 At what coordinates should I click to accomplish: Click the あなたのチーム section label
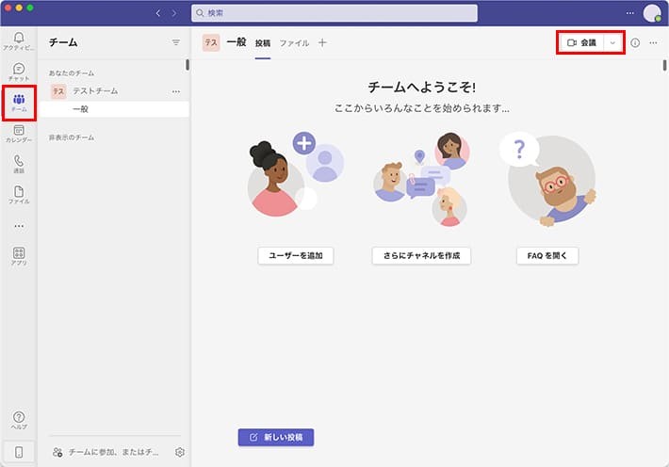72,72
